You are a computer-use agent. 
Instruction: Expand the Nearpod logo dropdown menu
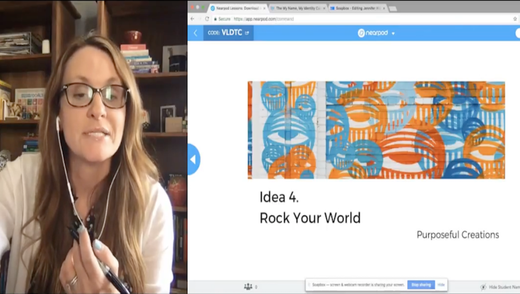click(x=393, y=33)
